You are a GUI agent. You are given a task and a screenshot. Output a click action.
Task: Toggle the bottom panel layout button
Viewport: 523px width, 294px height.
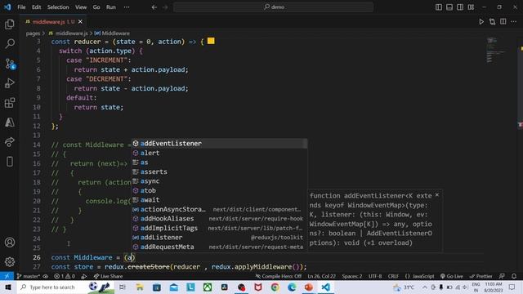(449, 7)
